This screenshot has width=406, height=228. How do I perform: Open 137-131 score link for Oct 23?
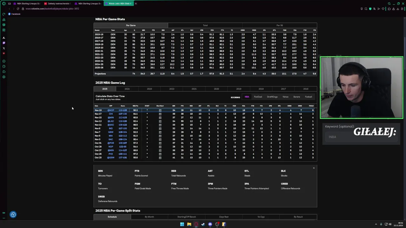pos(123,158)
